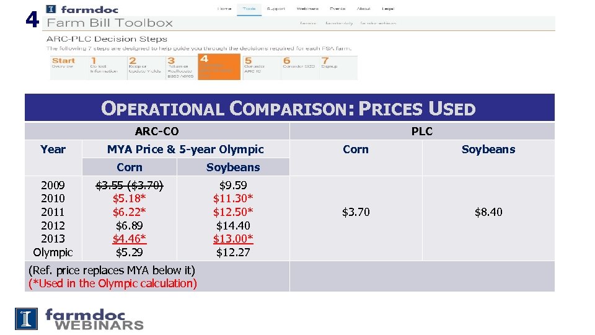Click the 2013 corn price $4.46*

click(129, 239)
